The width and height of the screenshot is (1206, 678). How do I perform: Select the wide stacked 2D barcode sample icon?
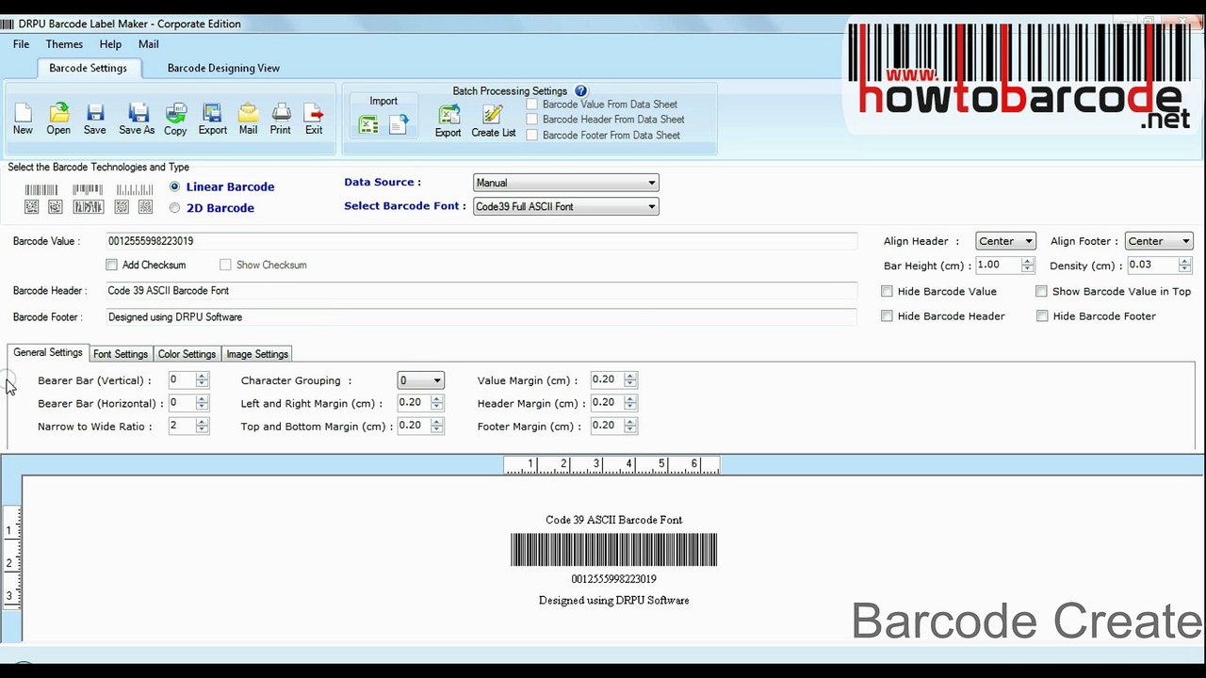tap(88, 207)
